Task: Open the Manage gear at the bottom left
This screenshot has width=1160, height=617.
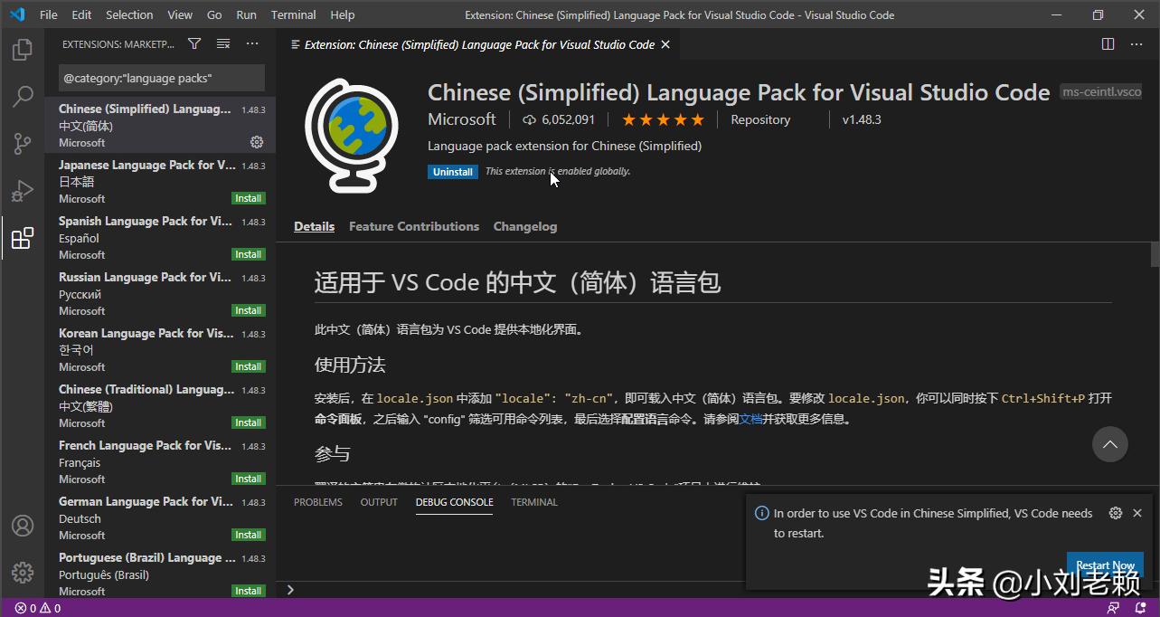Action: coord(22,573)
